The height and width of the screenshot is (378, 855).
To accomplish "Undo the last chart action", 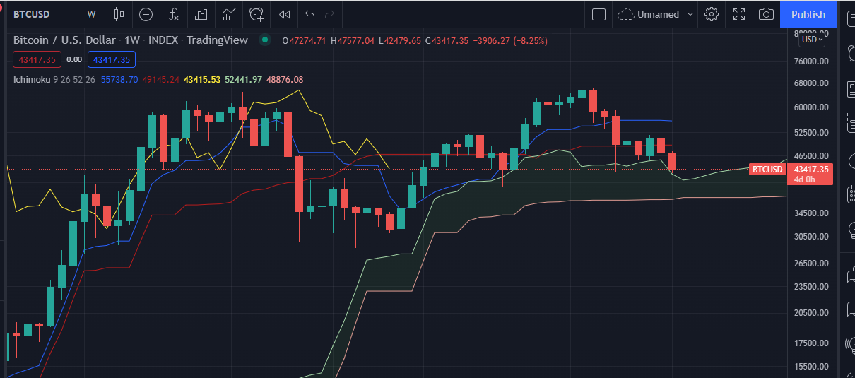I will point(309,14).
